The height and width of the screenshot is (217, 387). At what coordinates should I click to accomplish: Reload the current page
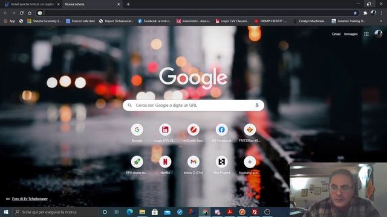22,13
